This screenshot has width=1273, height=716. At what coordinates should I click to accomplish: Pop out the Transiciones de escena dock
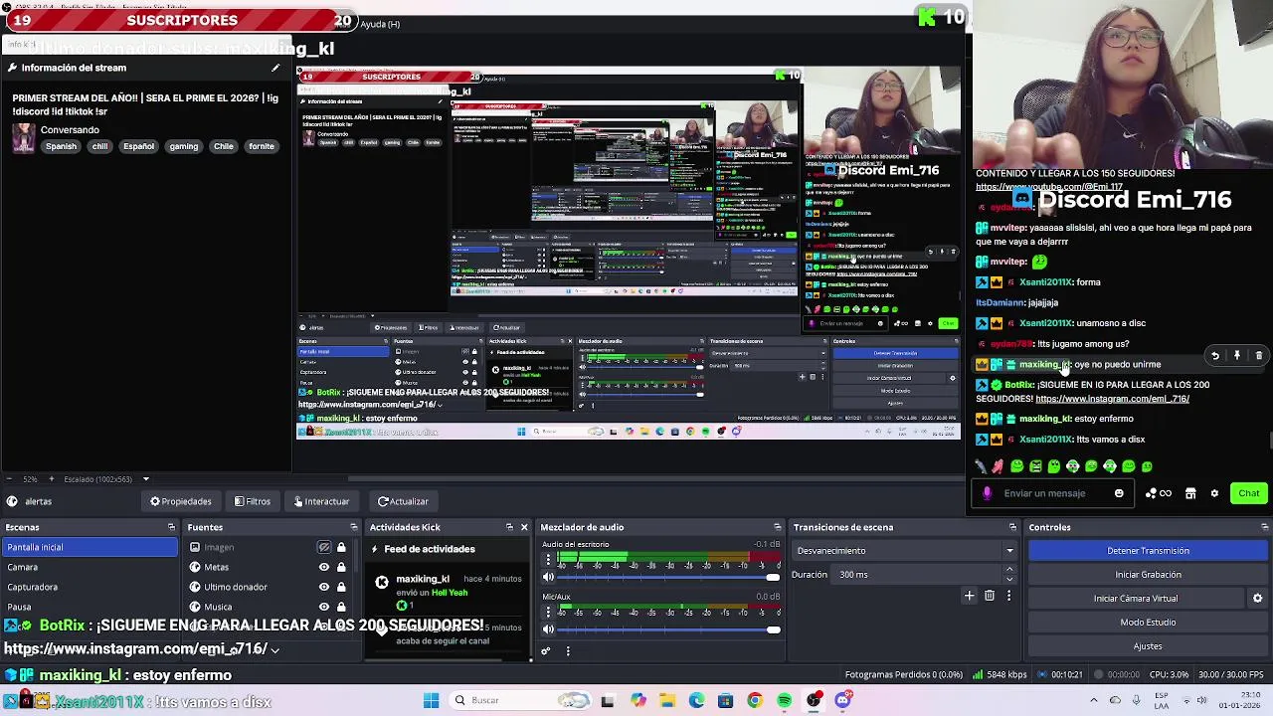1012,527
